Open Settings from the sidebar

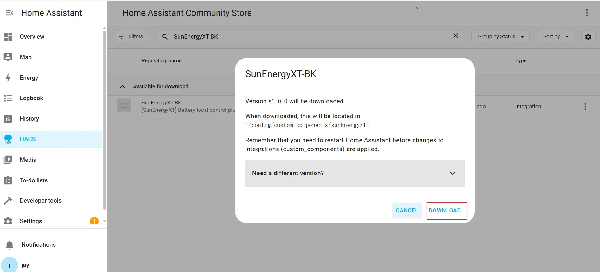click(31, 221)
